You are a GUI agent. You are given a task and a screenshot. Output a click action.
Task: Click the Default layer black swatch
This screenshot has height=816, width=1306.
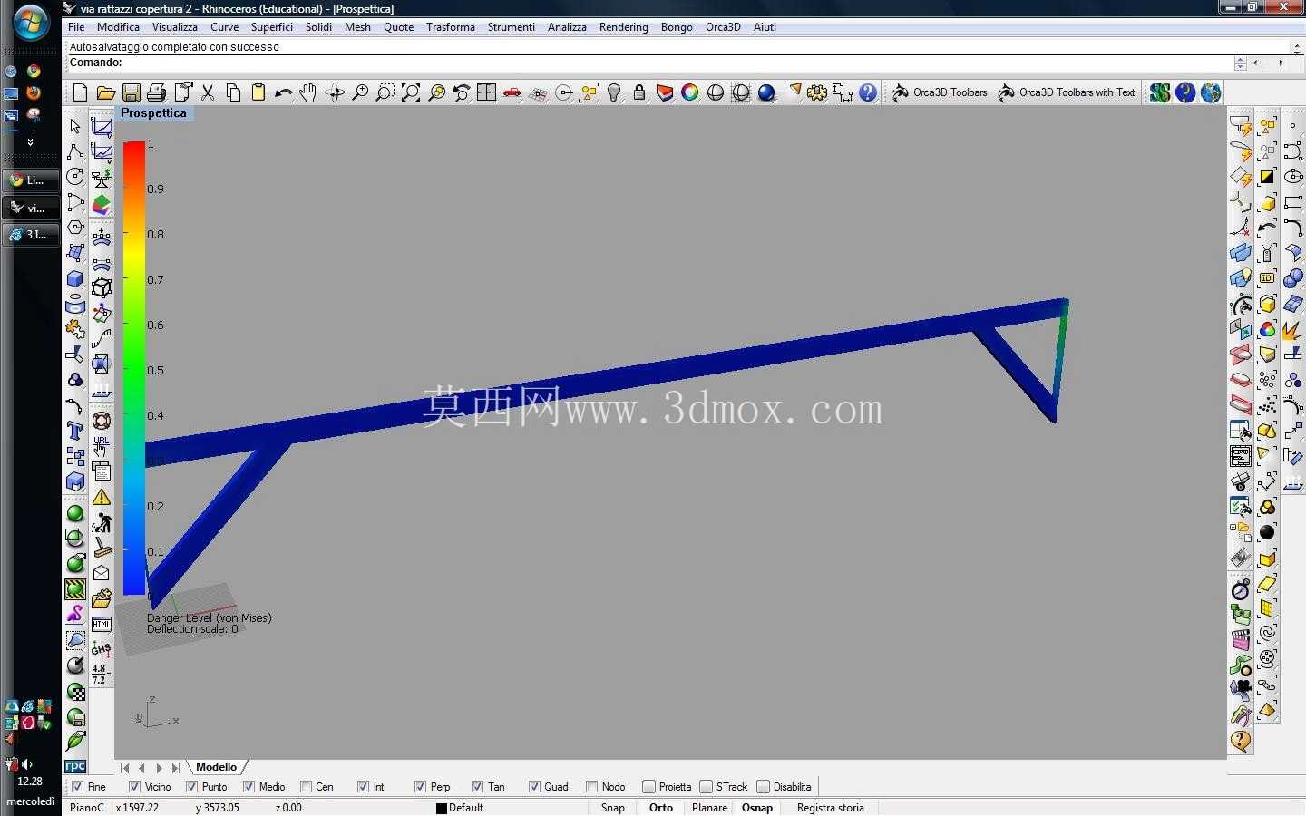(x=442, y=809)
